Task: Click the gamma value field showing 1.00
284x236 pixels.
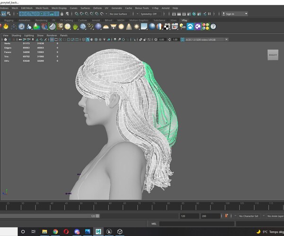Action: pos(175,40)
